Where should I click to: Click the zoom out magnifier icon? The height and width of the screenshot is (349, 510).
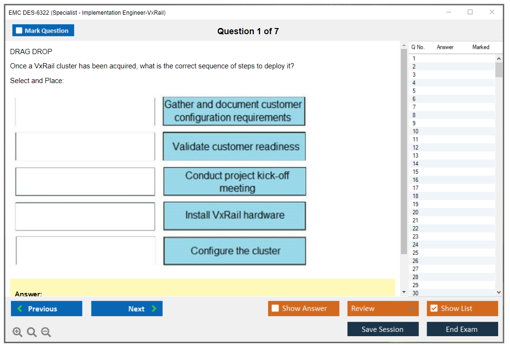(x=46, y=332)
